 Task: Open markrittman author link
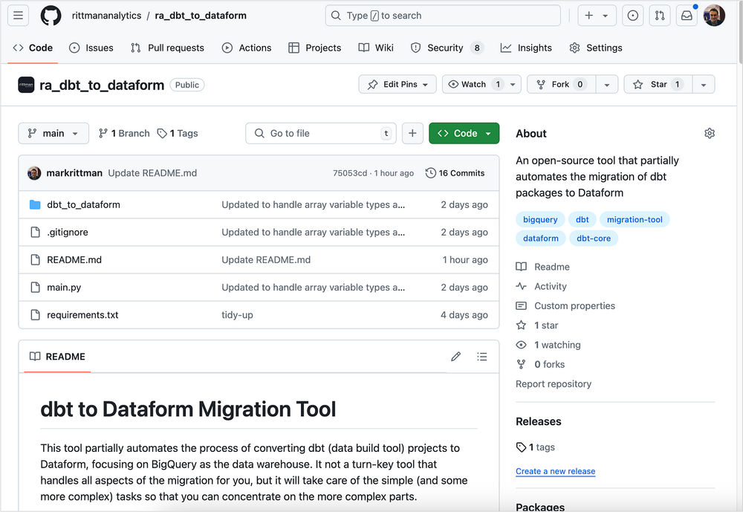pos(74,173)
